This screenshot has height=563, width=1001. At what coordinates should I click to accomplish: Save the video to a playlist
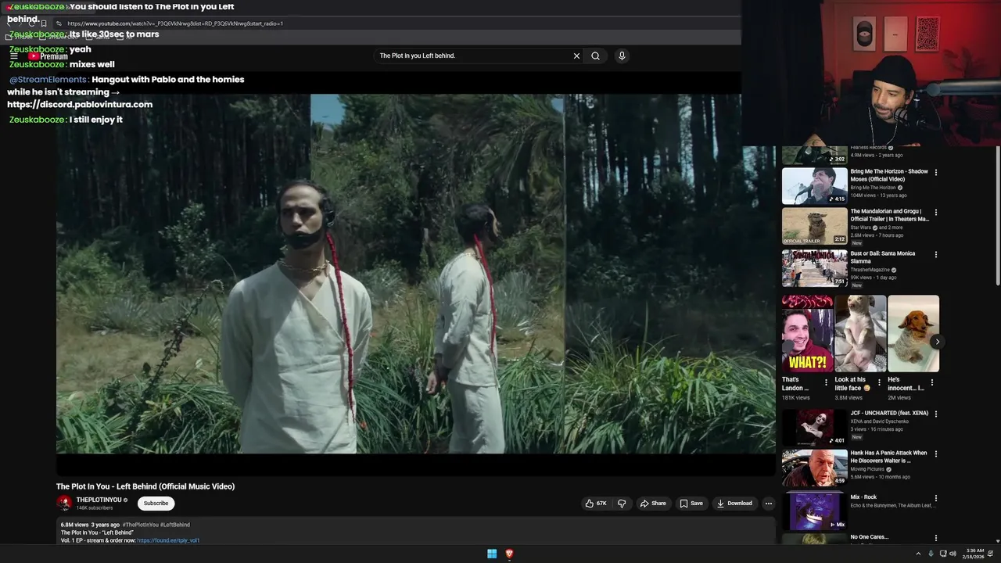[x=691, y=504]
